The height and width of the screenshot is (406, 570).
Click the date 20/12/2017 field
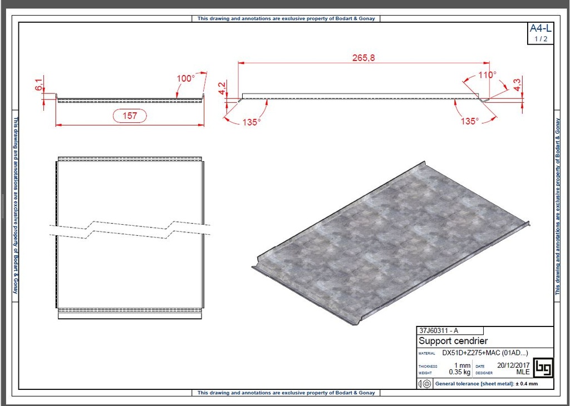point(513,365)
